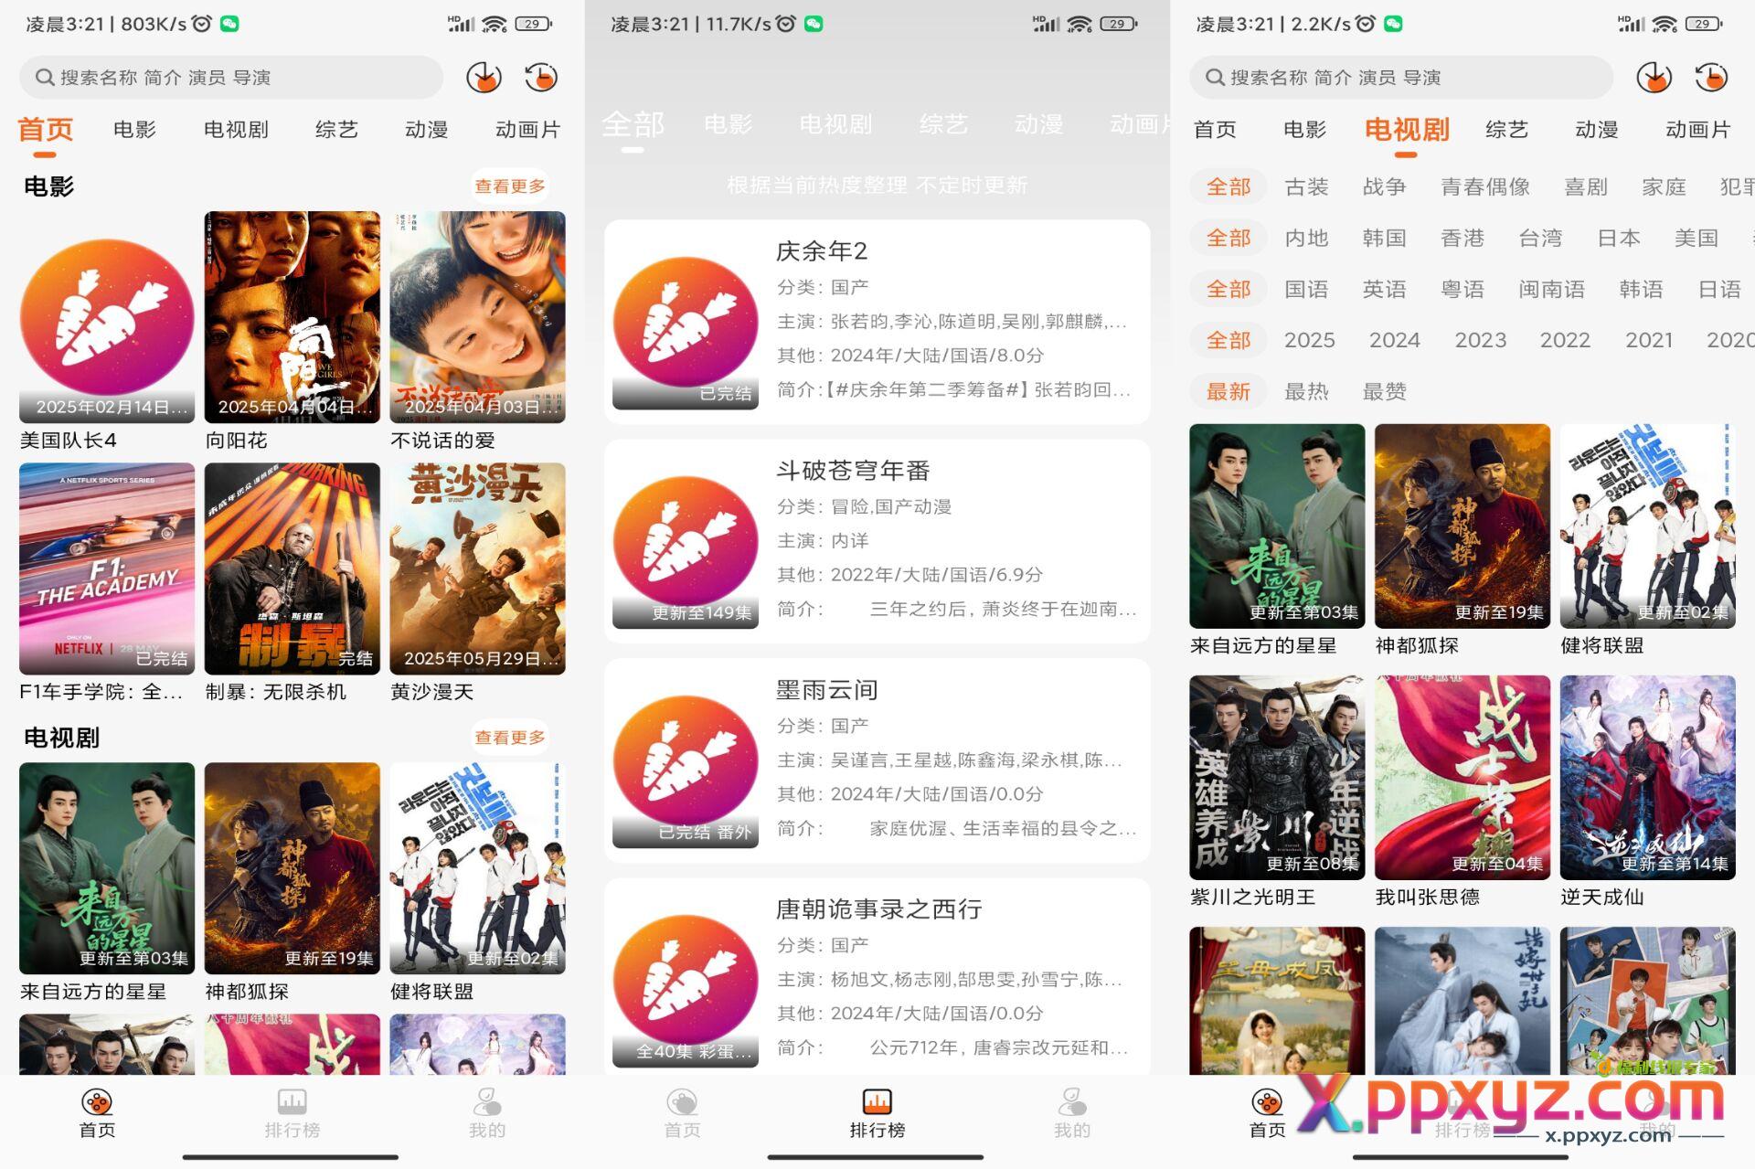The height and width of the screenshot is (1169, 1755).
Task: Click left screen search field
Action: pyautogui.click(x=231, y=78)
